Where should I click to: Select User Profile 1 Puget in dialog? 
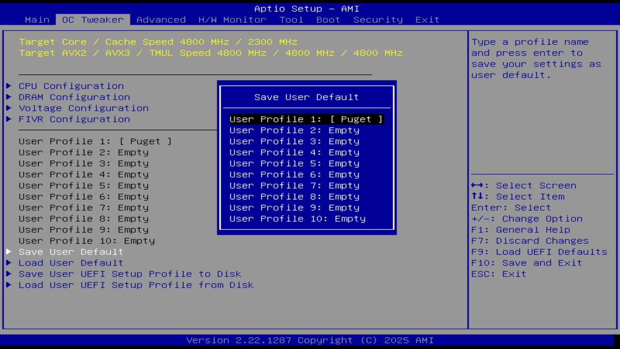point(307,119)
